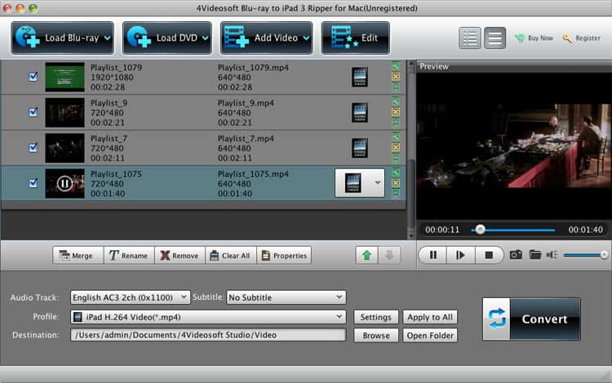Uncheck the Playlist_7 checkbox
The image size is (612, 383).
click(x=33, y=147)
